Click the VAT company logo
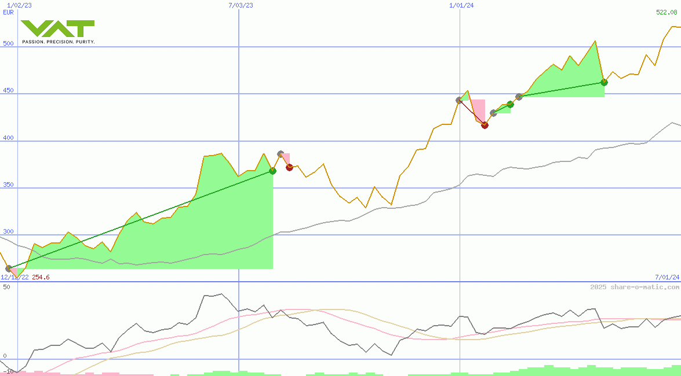The height and width of the screenshot is (376, 681). click(57, 32)
